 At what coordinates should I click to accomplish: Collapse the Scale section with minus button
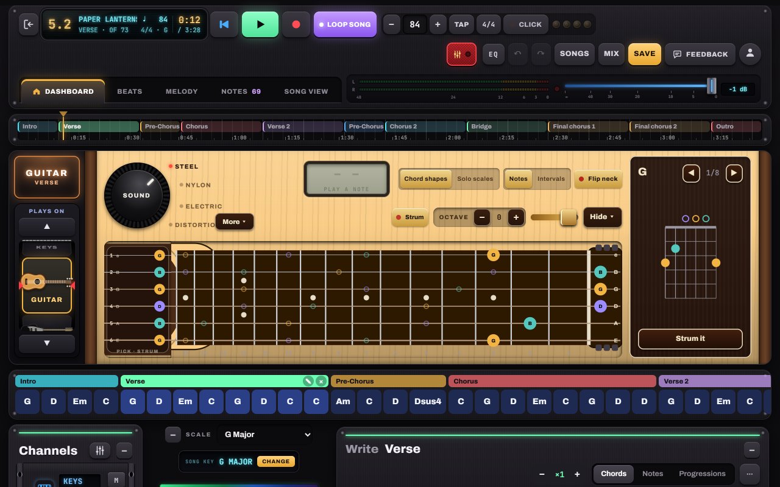(x=173, y=434)
